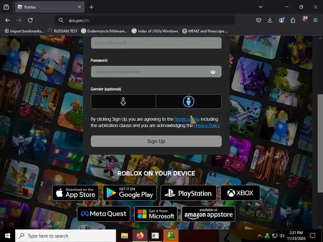Open the volume speaker tray icon
Viewport: 323px width, 242px height.
pyautogui.click(x=282, y=236)
